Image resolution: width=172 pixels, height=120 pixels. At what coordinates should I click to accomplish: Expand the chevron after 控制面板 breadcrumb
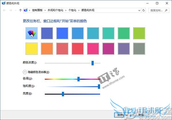45,10
